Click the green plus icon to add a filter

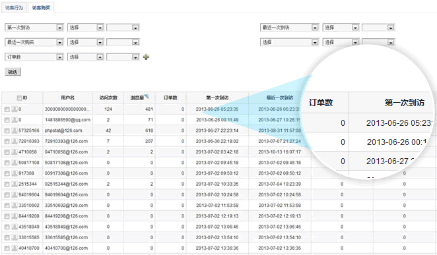click(x=146, y=57)
